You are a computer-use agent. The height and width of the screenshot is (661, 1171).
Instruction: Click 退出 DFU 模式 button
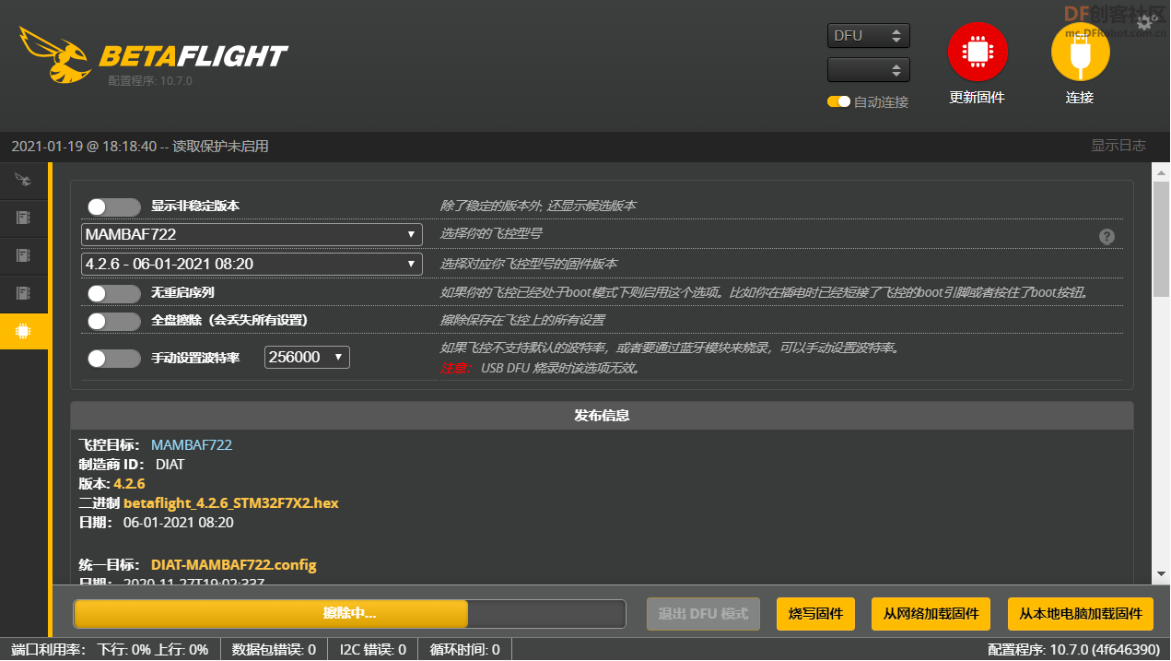coord(703,613)
